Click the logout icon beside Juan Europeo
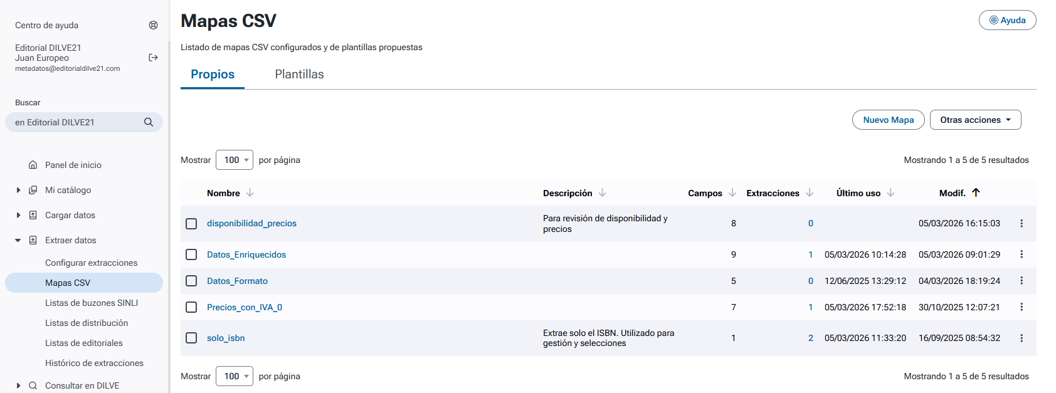This screenshot has width=1056, height=393. pyautogui.click(x=153, y=58)
